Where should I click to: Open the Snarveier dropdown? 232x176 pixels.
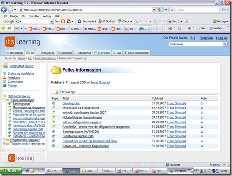[225, 44]
